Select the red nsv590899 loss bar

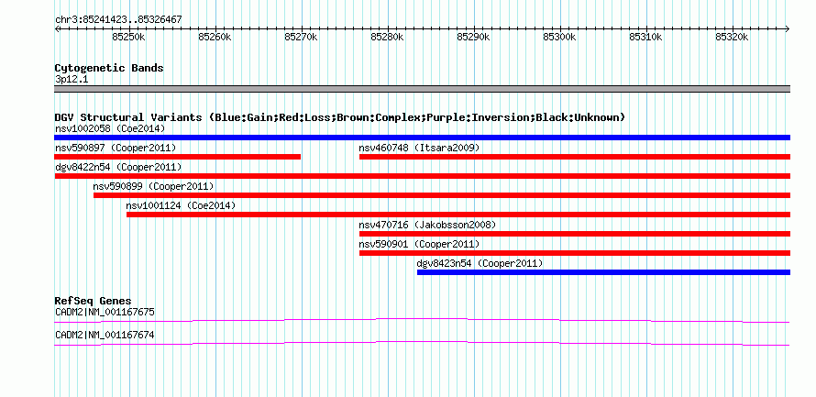442,195
